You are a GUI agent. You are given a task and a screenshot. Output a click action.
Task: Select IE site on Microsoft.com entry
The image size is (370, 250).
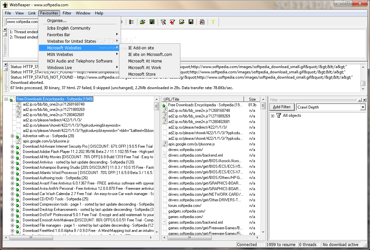coord(150,55)
